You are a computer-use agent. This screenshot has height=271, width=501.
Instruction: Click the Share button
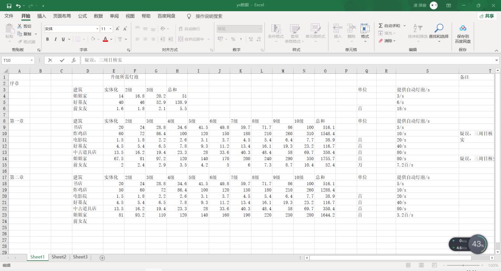(x=487, y=16)
